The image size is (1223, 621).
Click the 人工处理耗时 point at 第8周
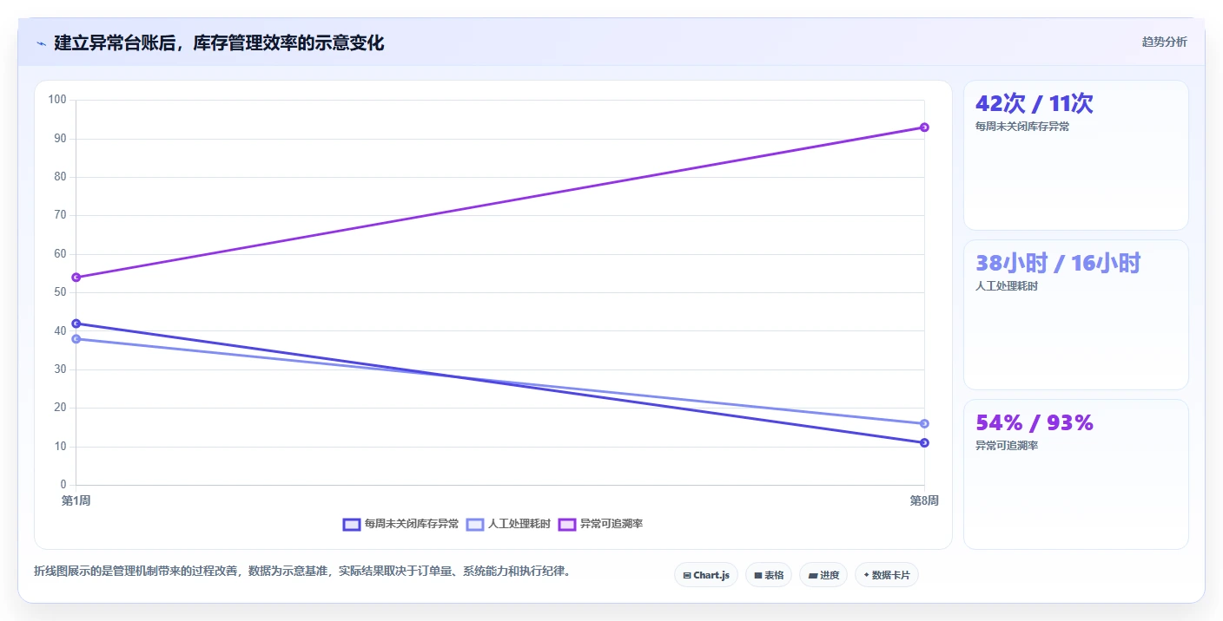point(924,423)
